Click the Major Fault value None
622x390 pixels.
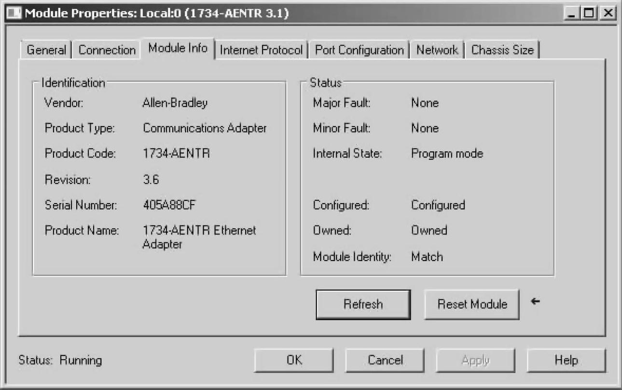425,103
